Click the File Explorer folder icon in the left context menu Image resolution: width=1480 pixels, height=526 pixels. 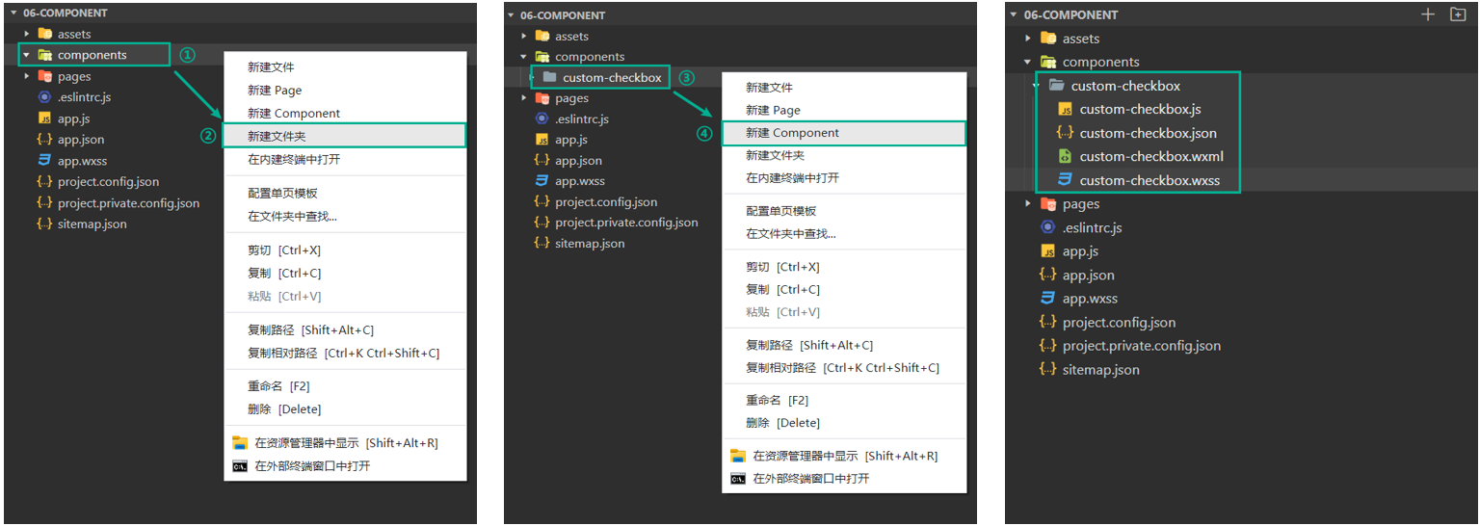pyautogui.click(x=240, y=443)
